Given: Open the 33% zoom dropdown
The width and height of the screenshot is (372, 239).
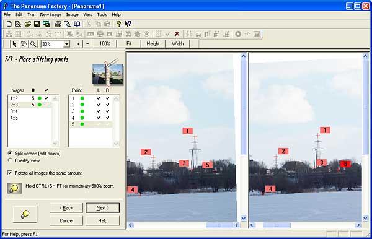Looking at the screenshot, I should pyautogui.click(x=67, y=44).
